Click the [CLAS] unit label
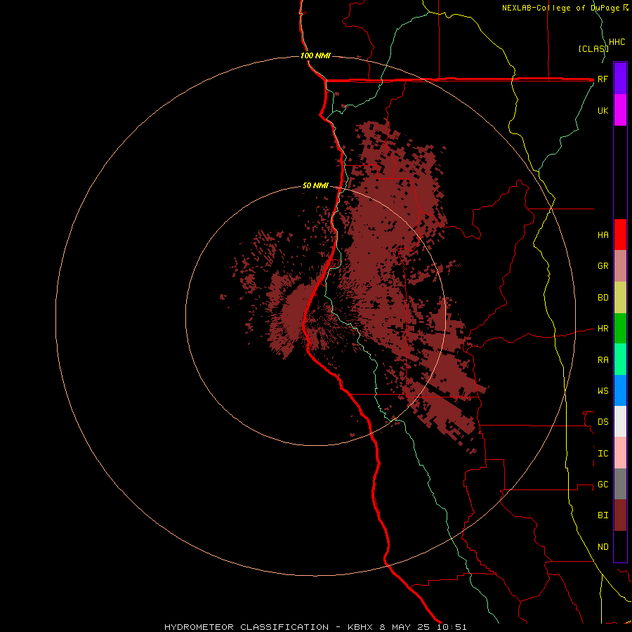The height and width of the screenshot is (632, 632). [x=593, y=48]
